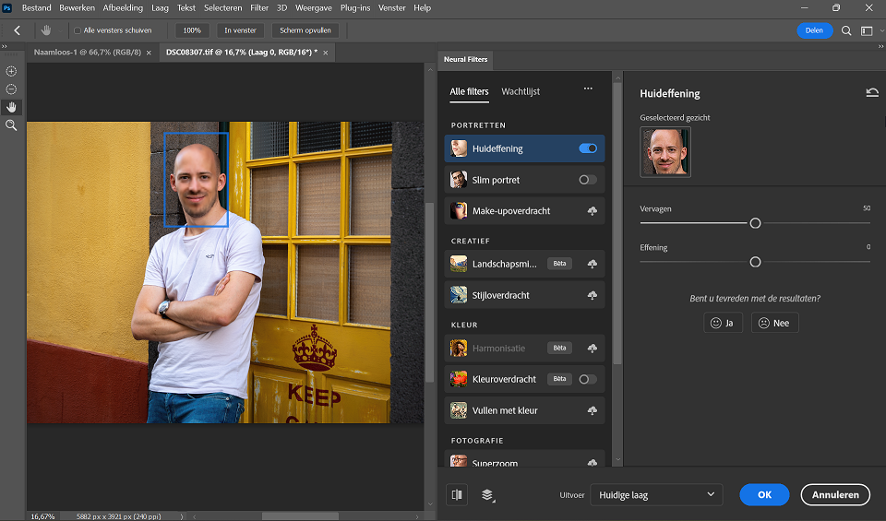
Task: Open the Afbeelding menu
Action: (123, 7)
